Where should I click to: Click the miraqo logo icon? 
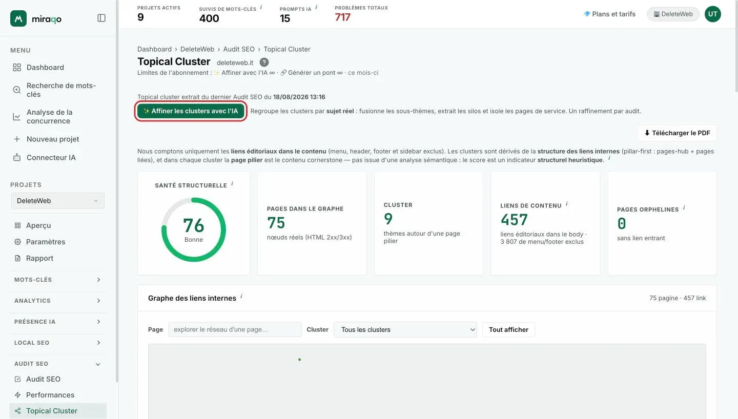pos(18,18)
